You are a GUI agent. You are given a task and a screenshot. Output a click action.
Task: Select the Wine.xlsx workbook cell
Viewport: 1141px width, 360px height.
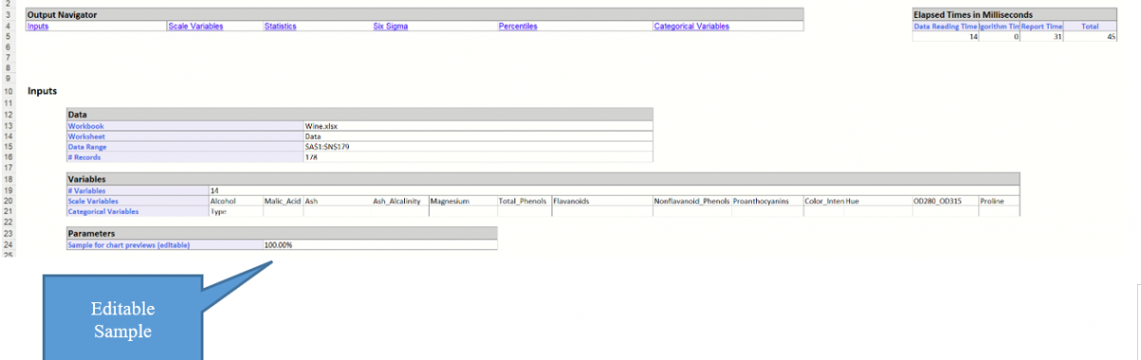click(x=478, y=125)
